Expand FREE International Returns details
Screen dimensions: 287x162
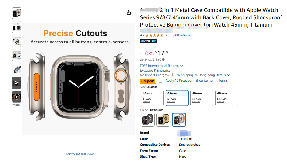pyautogui.click(x=182, y=66)
